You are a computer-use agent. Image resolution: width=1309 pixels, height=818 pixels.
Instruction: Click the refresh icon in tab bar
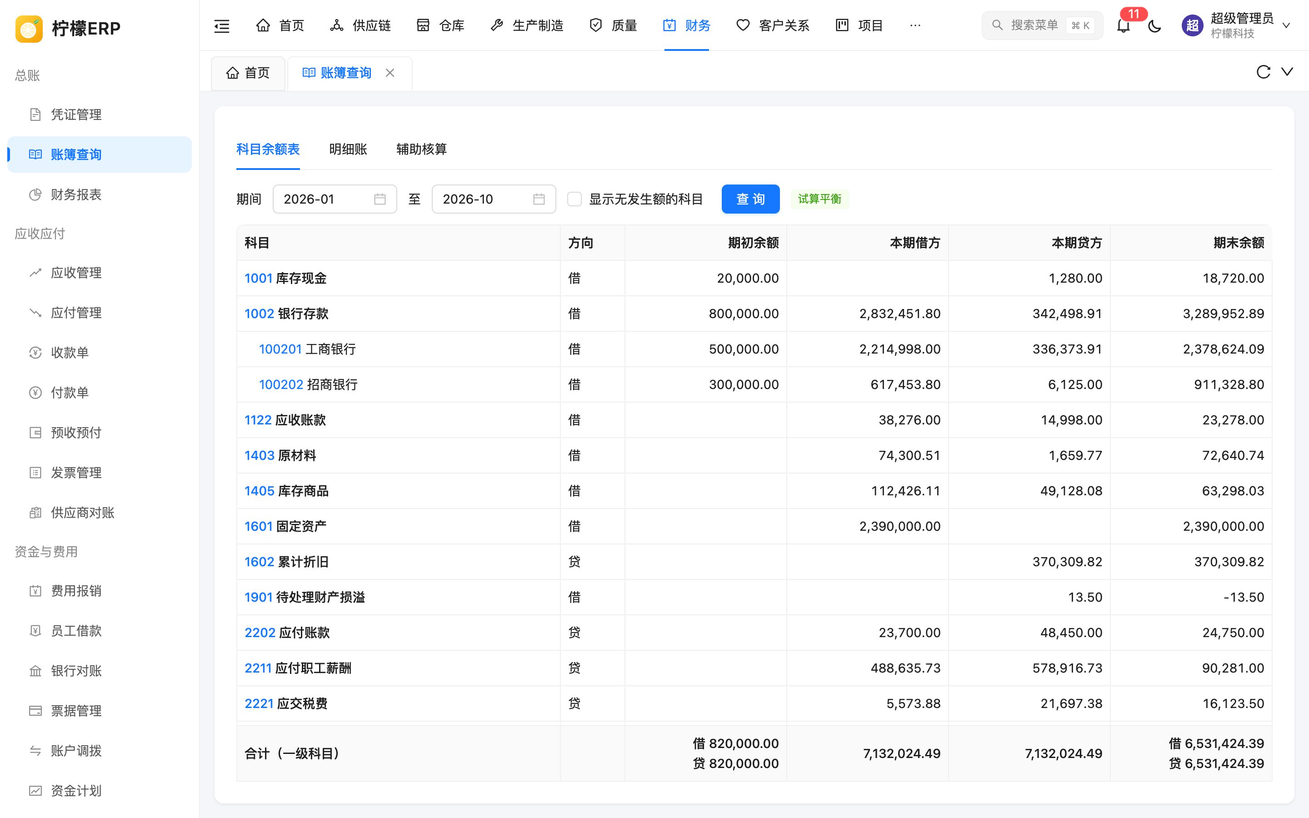(x=1263, y=72)
